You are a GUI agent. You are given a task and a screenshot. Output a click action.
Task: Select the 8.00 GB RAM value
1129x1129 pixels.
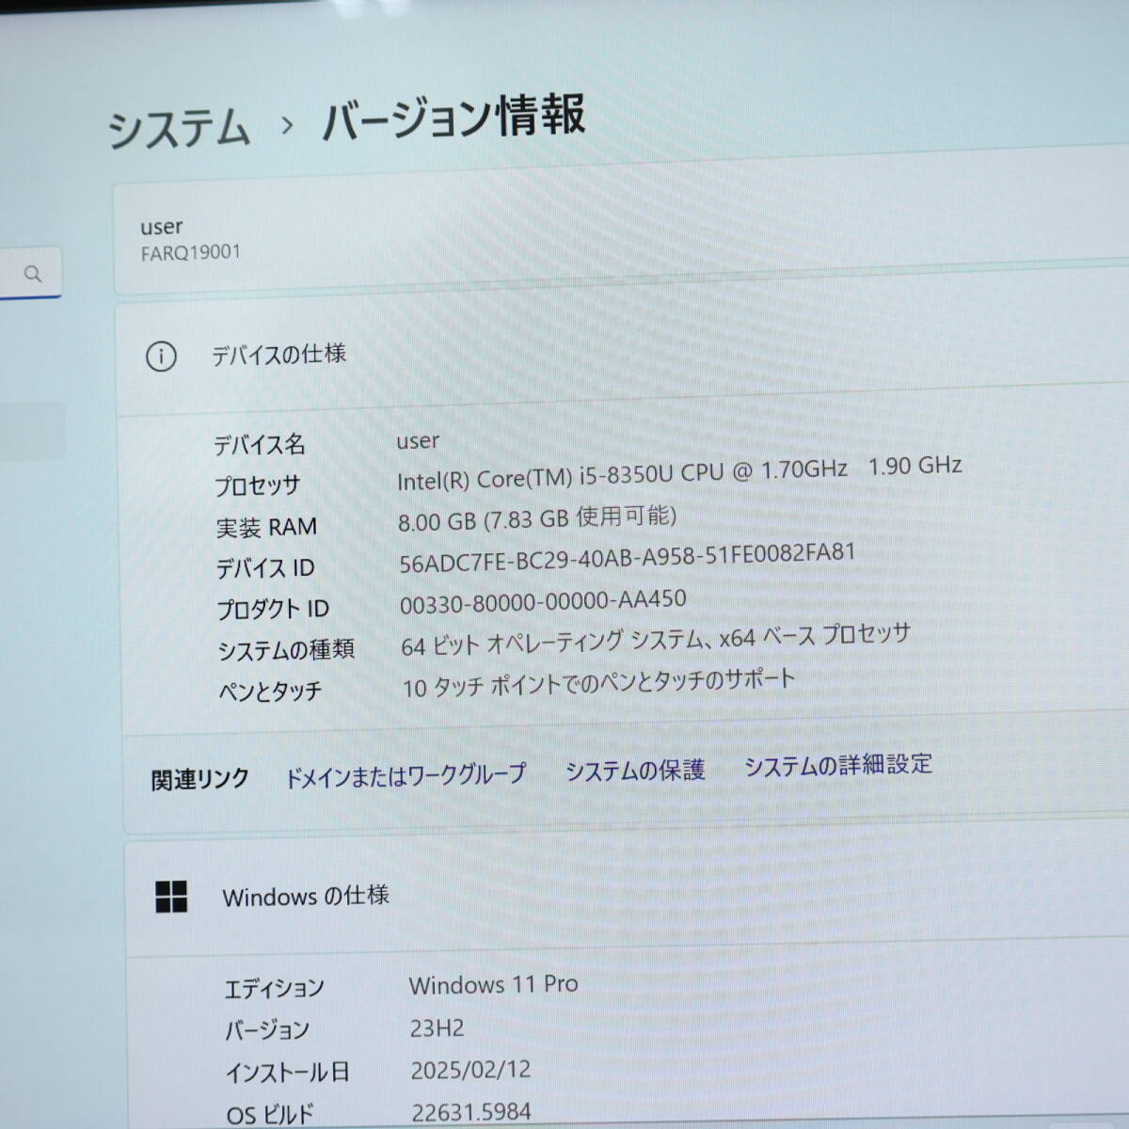point(537,518)
